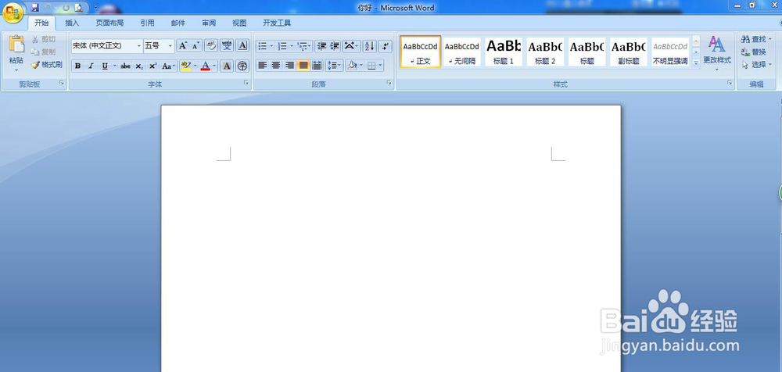Switch to the 插入 tab
The image size is (782, 372).
[x=72, y=23]
